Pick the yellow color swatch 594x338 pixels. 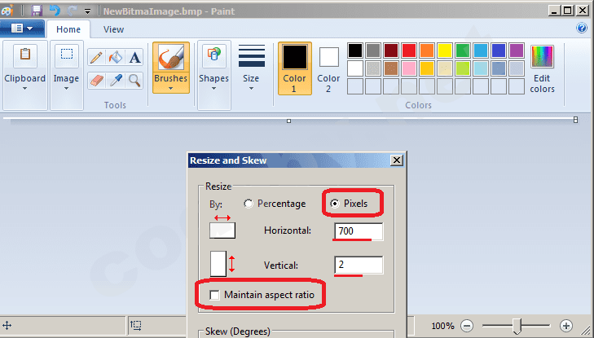coord(445,50)
